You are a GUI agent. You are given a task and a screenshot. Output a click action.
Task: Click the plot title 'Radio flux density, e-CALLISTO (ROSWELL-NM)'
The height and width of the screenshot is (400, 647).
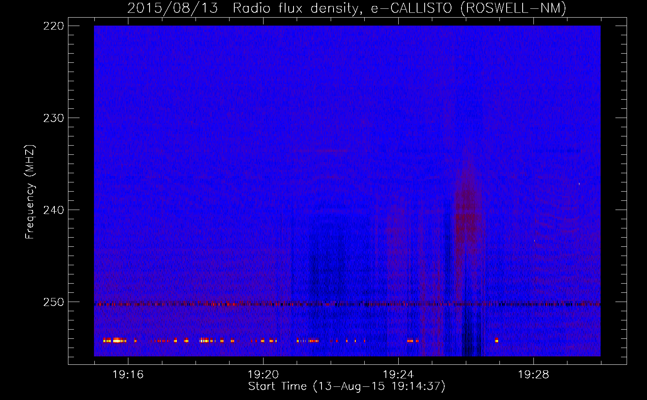click(399, 8)
